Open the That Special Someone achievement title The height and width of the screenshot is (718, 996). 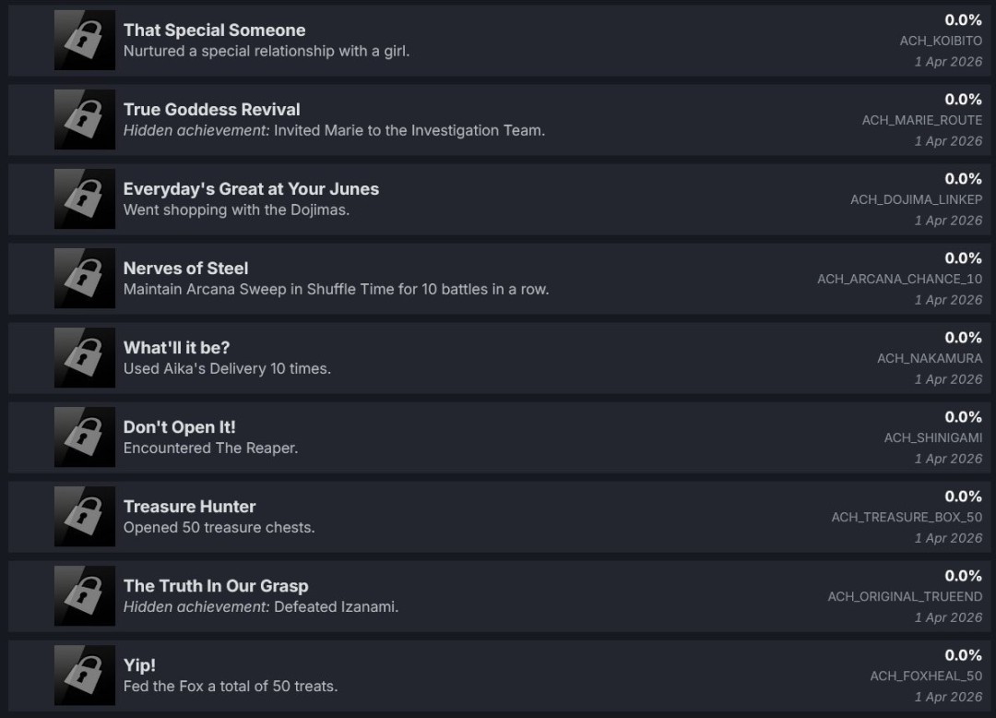pos(214,30)
